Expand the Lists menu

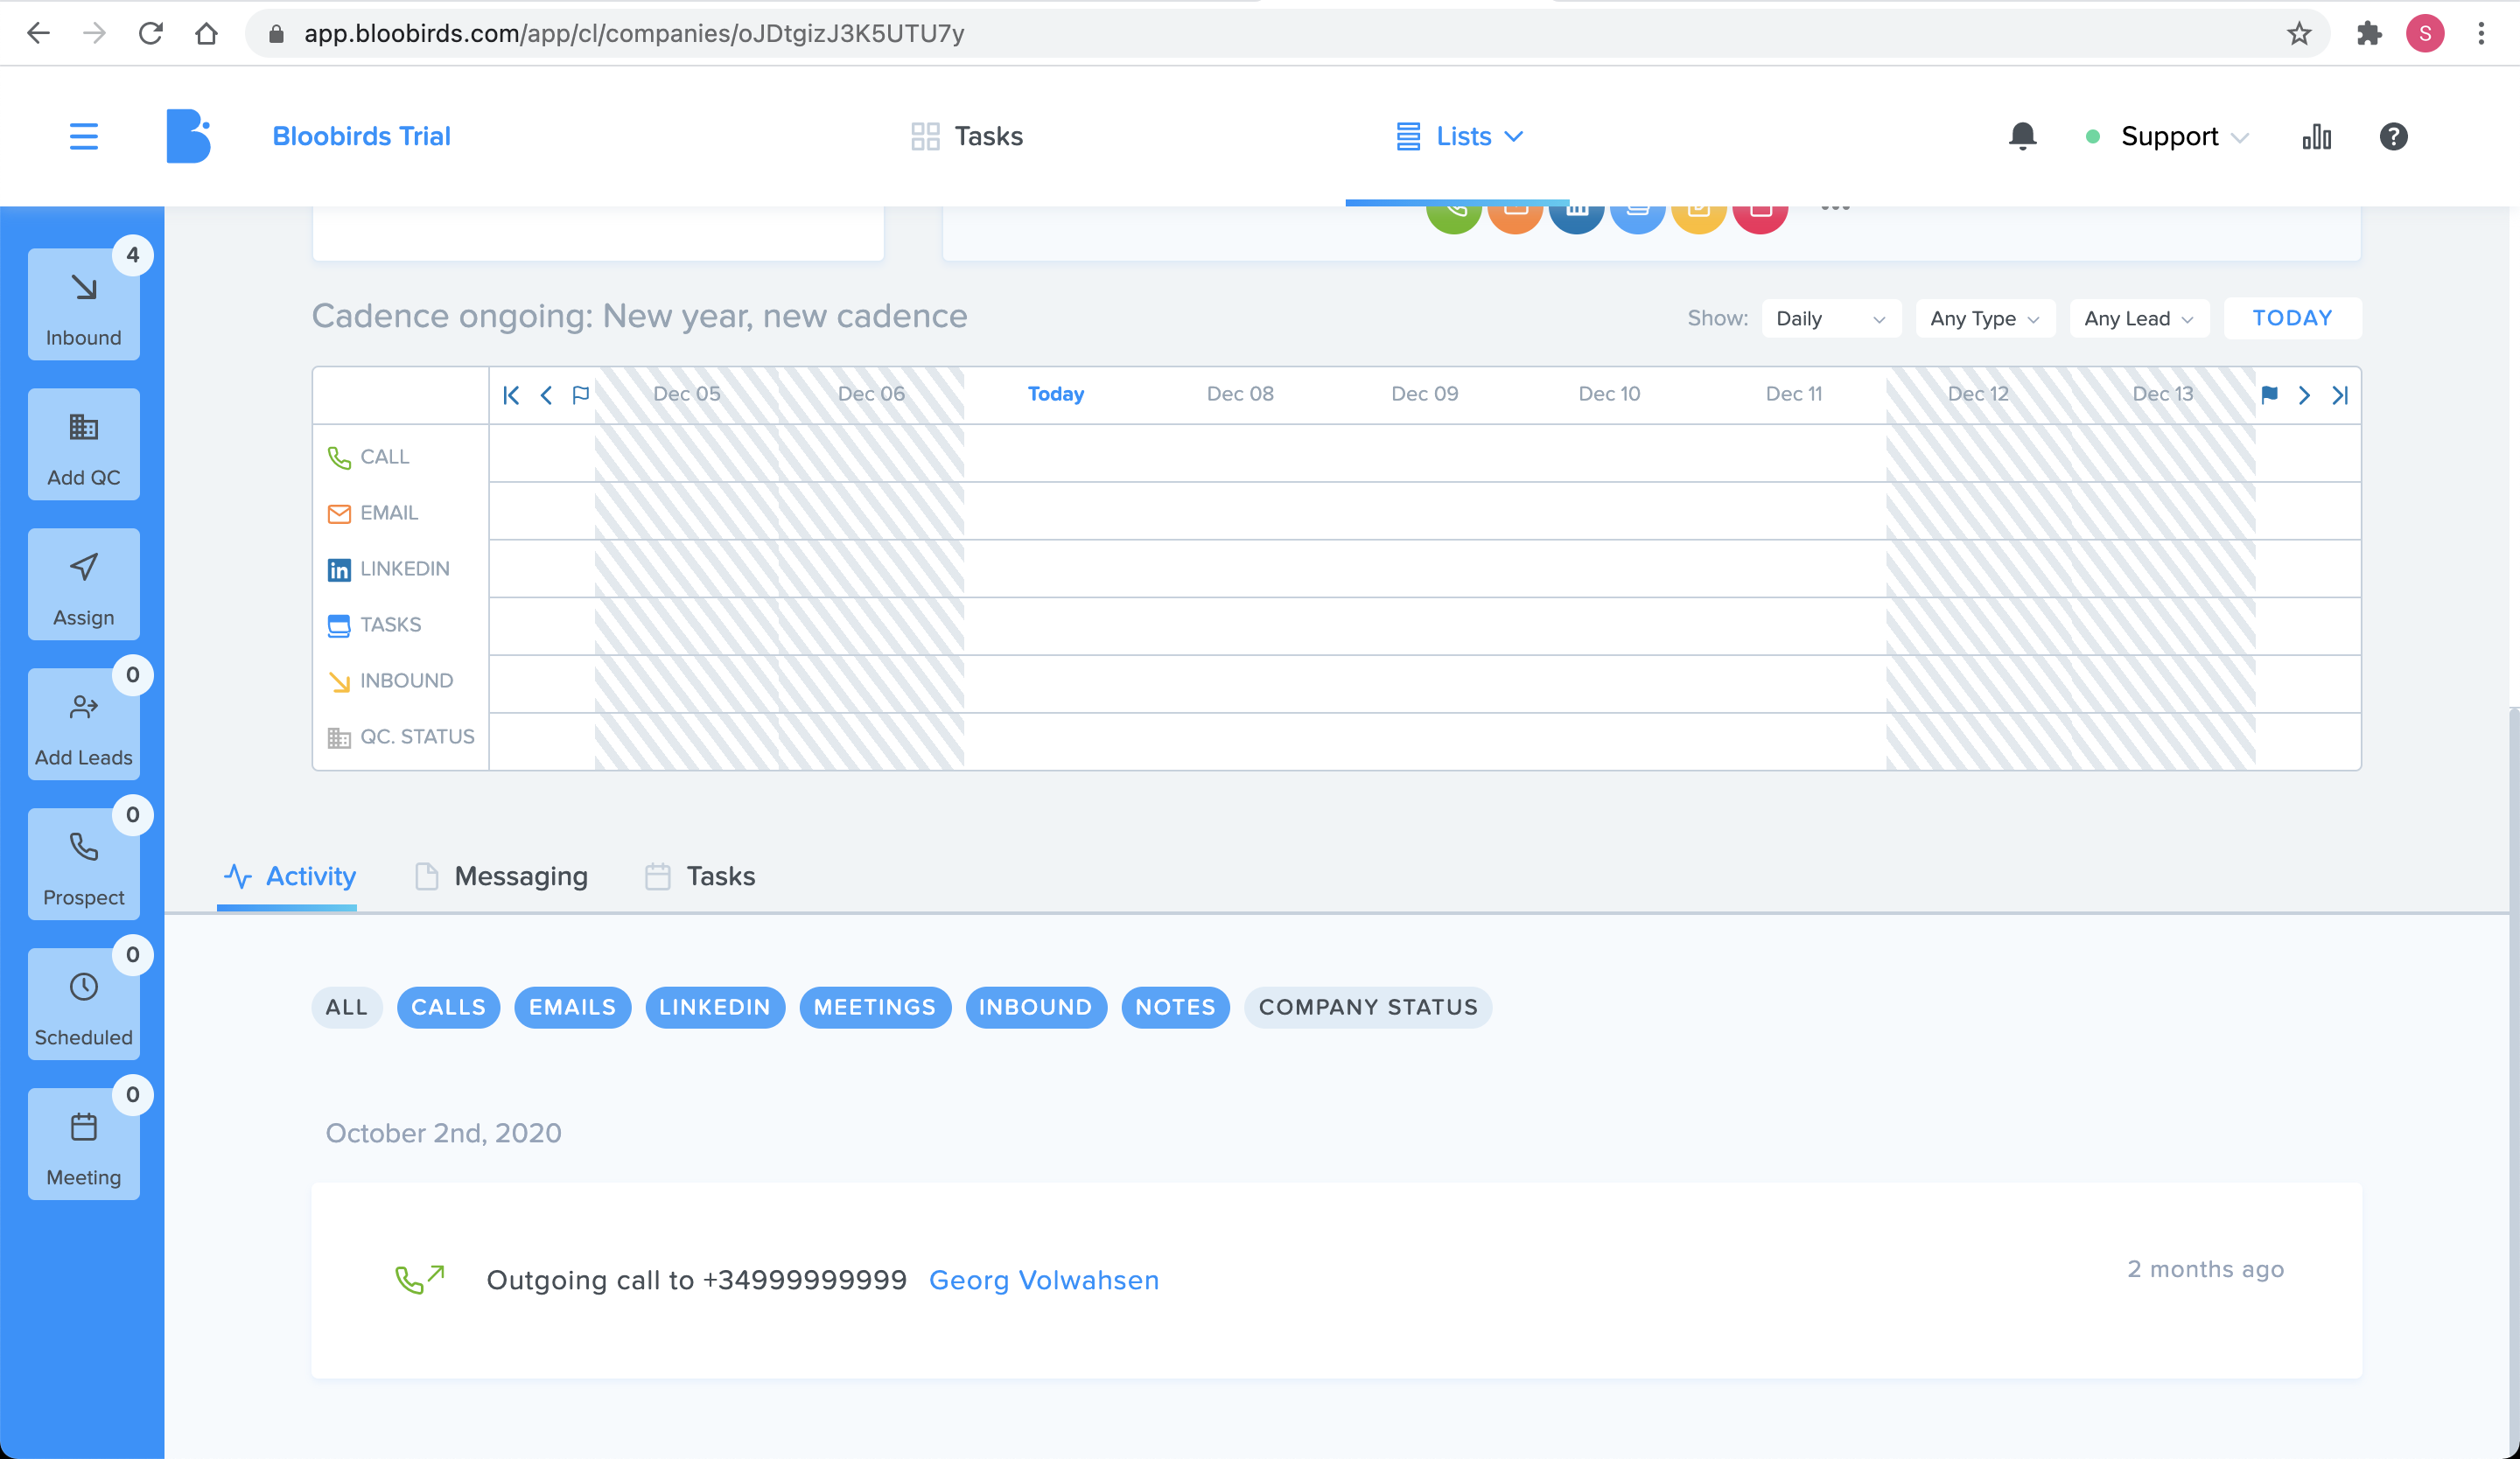(1460, 136)
